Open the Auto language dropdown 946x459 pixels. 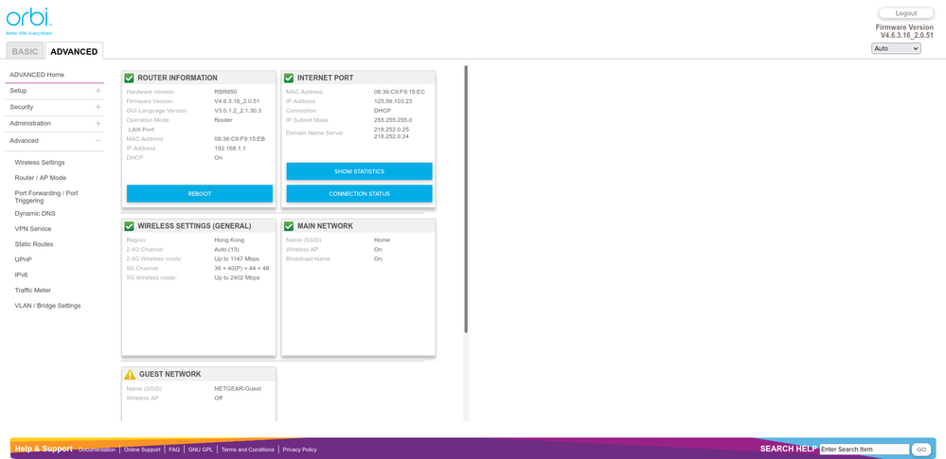pyautogui.click(x=895, y=48)
